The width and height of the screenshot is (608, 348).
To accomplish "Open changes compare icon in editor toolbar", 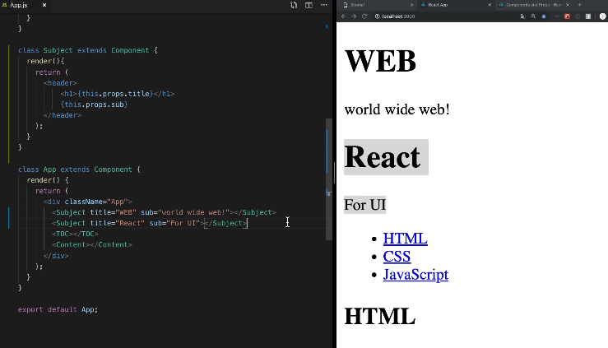I will pyautogui.click(x=294, y=5).
